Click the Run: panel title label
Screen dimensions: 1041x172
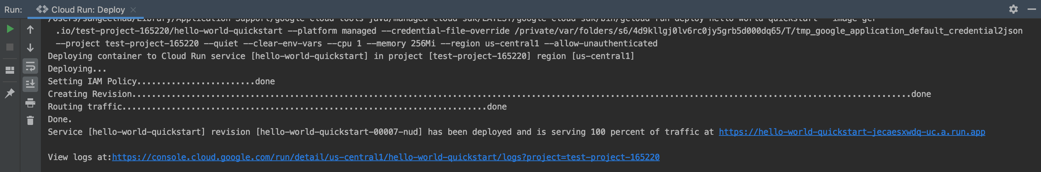13,10
